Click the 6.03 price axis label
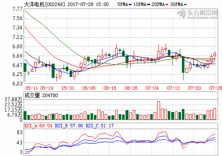The height and width of the screenshot is (156, 222). (18, 84)
